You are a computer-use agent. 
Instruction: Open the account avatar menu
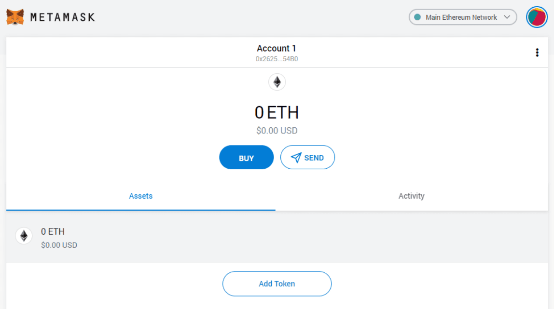coord(536,17)
